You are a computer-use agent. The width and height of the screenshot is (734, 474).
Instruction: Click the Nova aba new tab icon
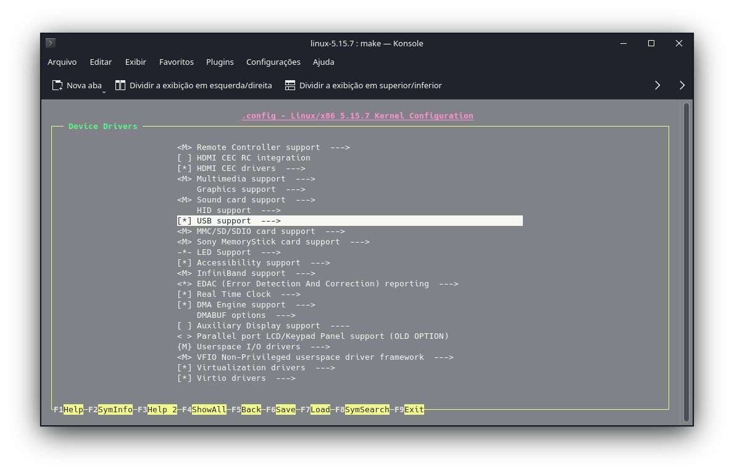(57, 85)
